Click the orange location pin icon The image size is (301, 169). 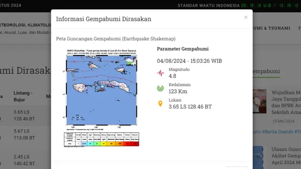[x=160, y=103]
